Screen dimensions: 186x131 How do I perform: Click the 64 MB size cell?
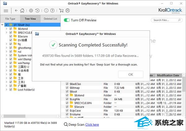click(x=118, y=99)
